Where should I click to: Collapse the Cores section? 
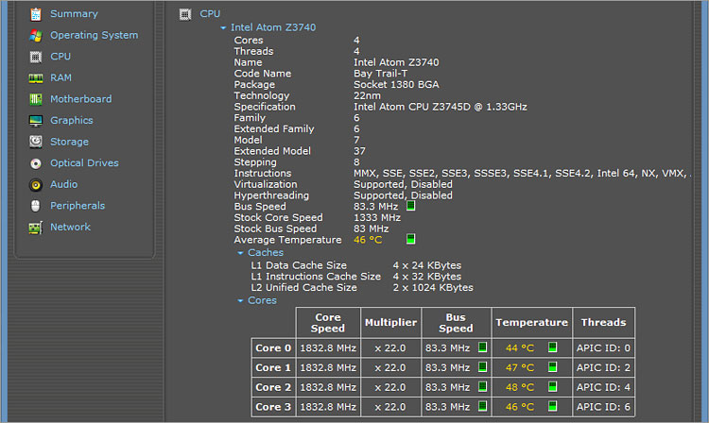tap(240, 301)
